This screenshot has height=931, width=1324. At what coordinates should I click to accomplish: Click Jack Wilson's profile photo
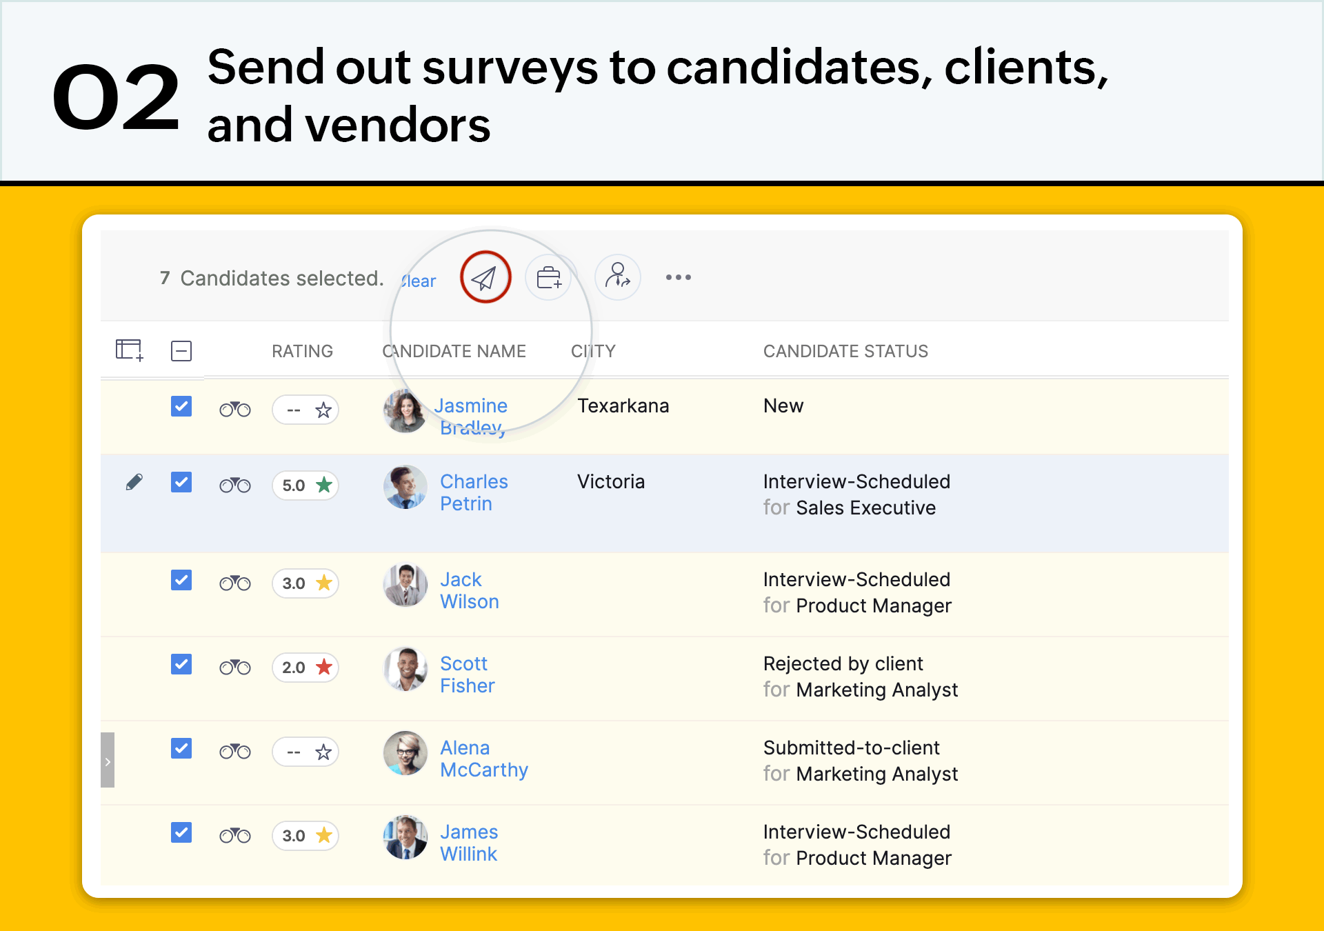pyautogui.click(x=405, y=585)
